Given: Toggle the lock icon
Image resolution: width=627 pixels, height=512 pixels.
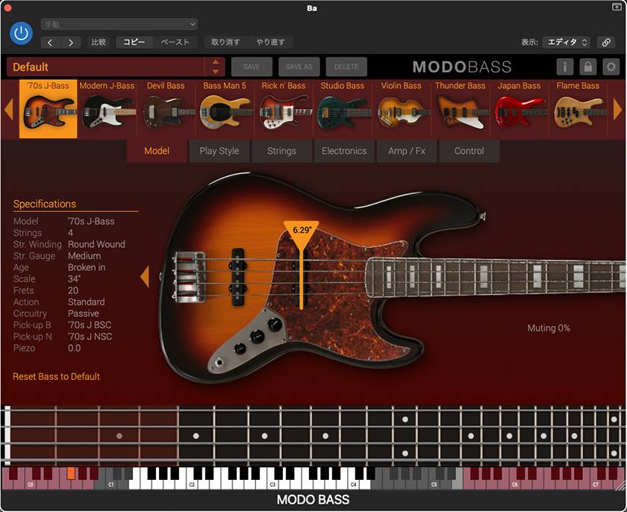Looking at the screenshot, I should 588,66.
